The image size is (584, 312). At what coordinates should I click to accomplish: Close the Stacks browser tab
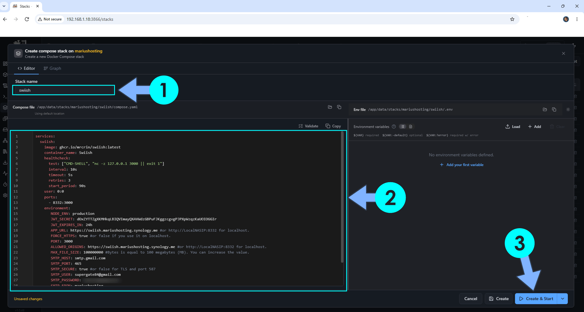click(38, 6)
